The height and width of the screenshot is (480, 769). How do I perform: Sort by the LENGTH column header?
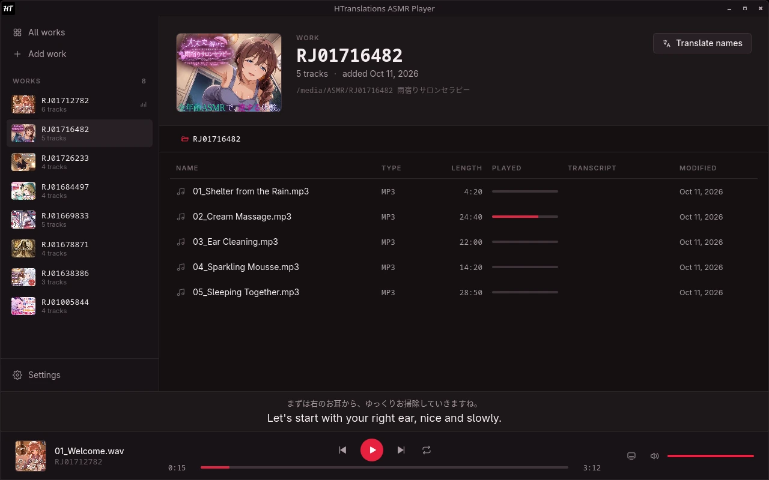pyautogui.click(x=467, y=168)
